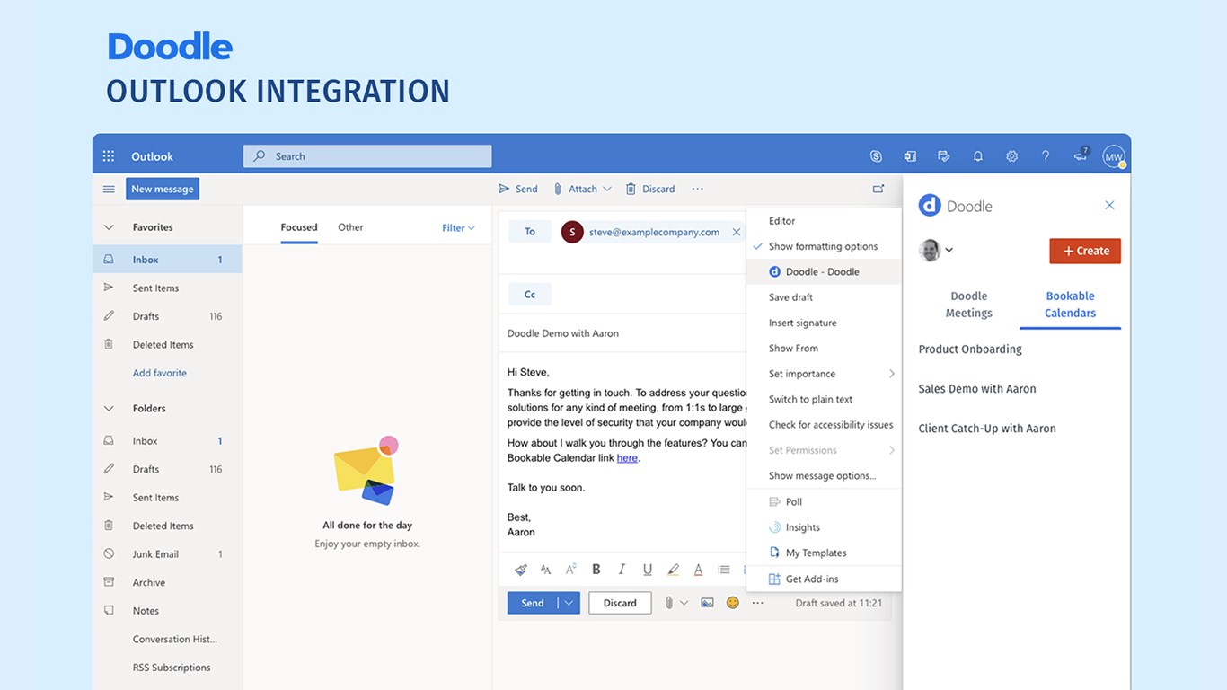Uncheck Show formatting options in menu
Viewport: 1227px width, 690px height.
coord(823,246)
